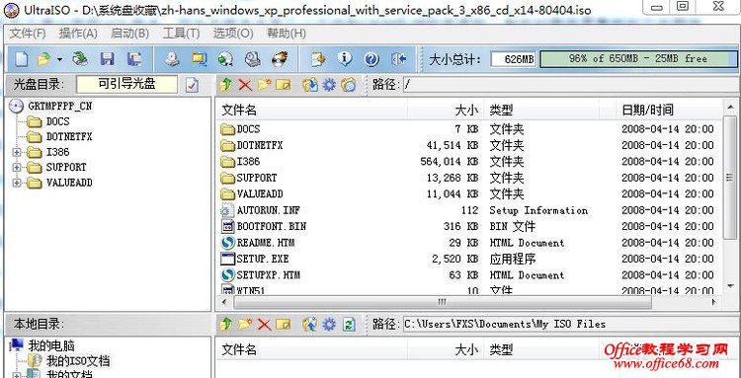
Task: Click the Compress ISO icon
Action: click(199, 59)
